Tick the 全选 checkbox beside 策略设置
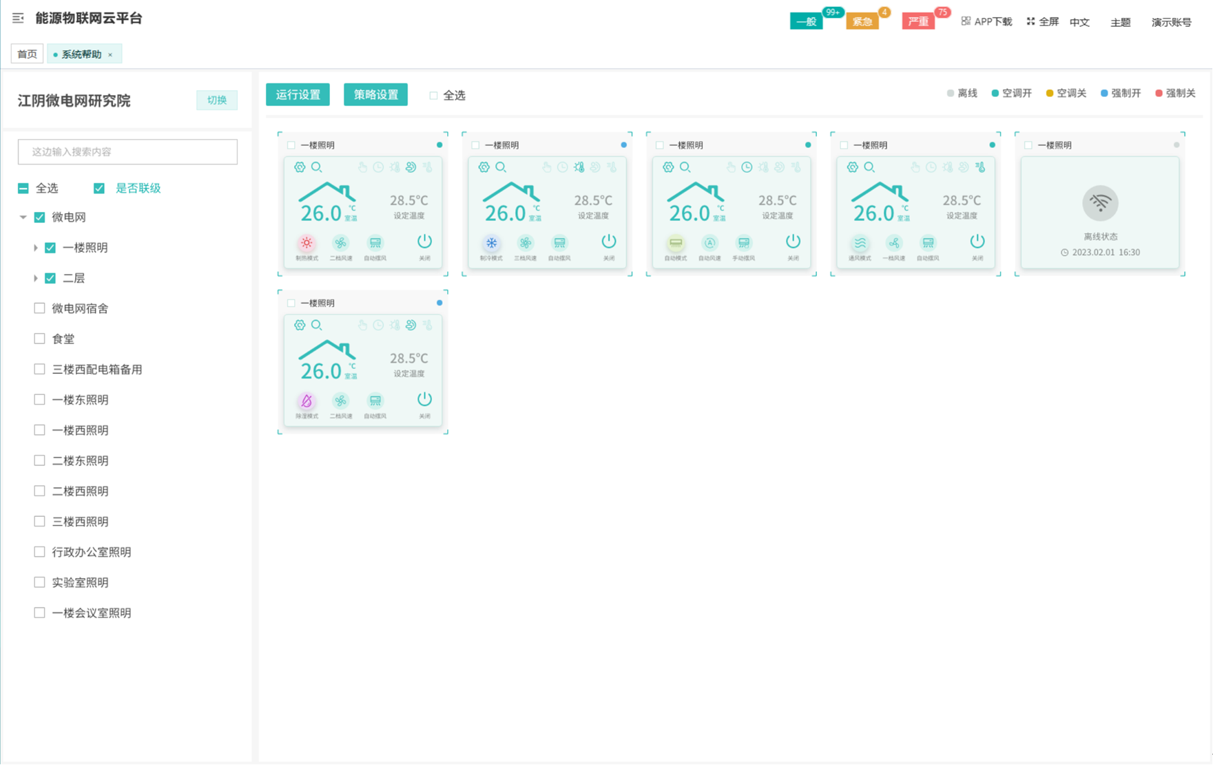This screenshot has height=766, width=1213. 433,96
